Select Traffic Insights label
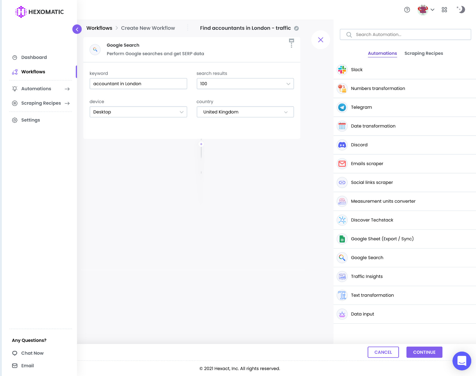Screen dimensions: 476x376 click(x=367, y=276)
